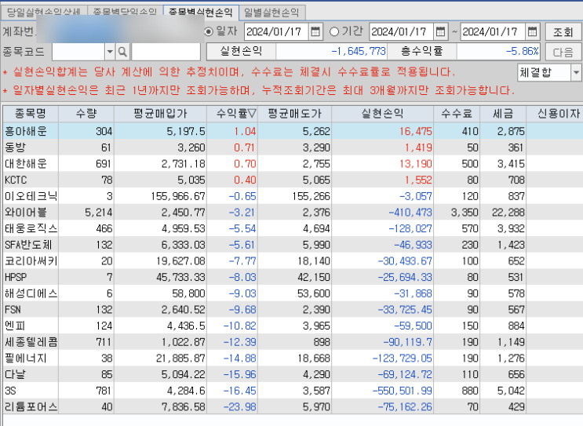Click the 수량 column header

coord(86,114)
